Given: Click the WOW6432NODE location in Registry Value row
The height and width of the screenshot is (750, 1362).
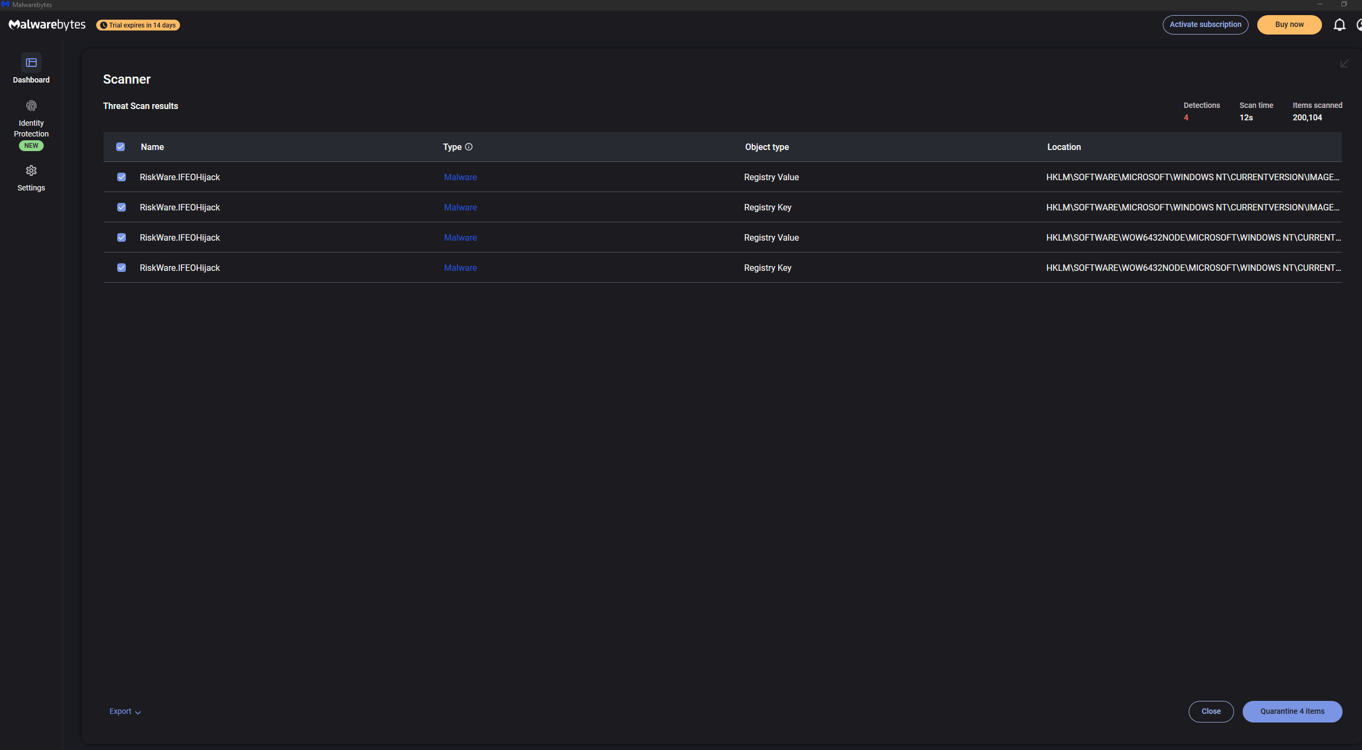Looking at the screenshot, I should 1194,237.
